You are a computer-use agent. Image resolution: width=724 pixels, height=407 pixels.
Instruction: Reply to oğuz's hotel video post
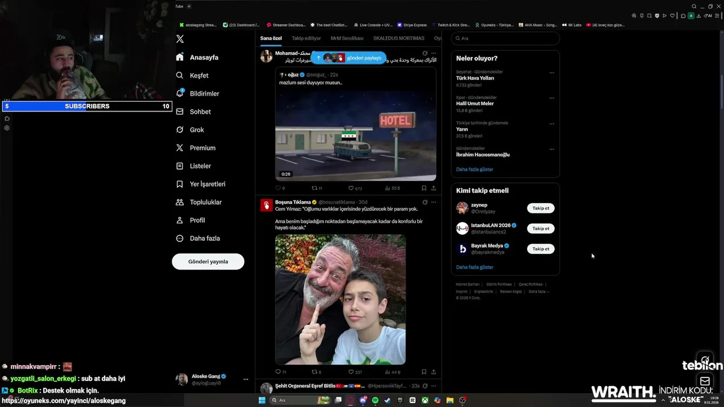[280, 188]
